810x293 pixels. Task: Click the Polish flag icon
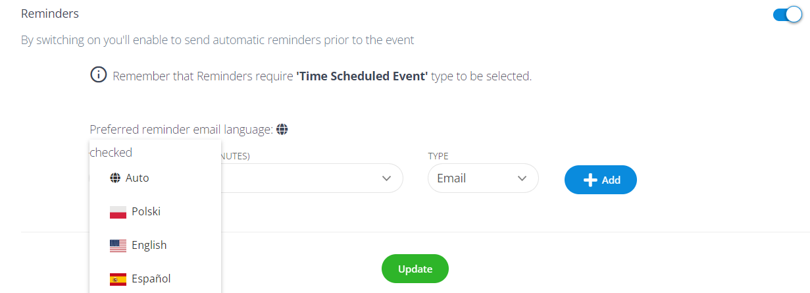[x=118, y=212]
